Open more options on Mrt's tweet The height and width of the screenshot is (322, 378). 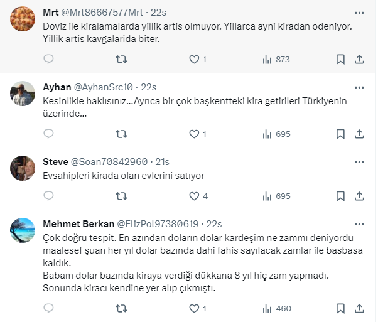(359, 12)
